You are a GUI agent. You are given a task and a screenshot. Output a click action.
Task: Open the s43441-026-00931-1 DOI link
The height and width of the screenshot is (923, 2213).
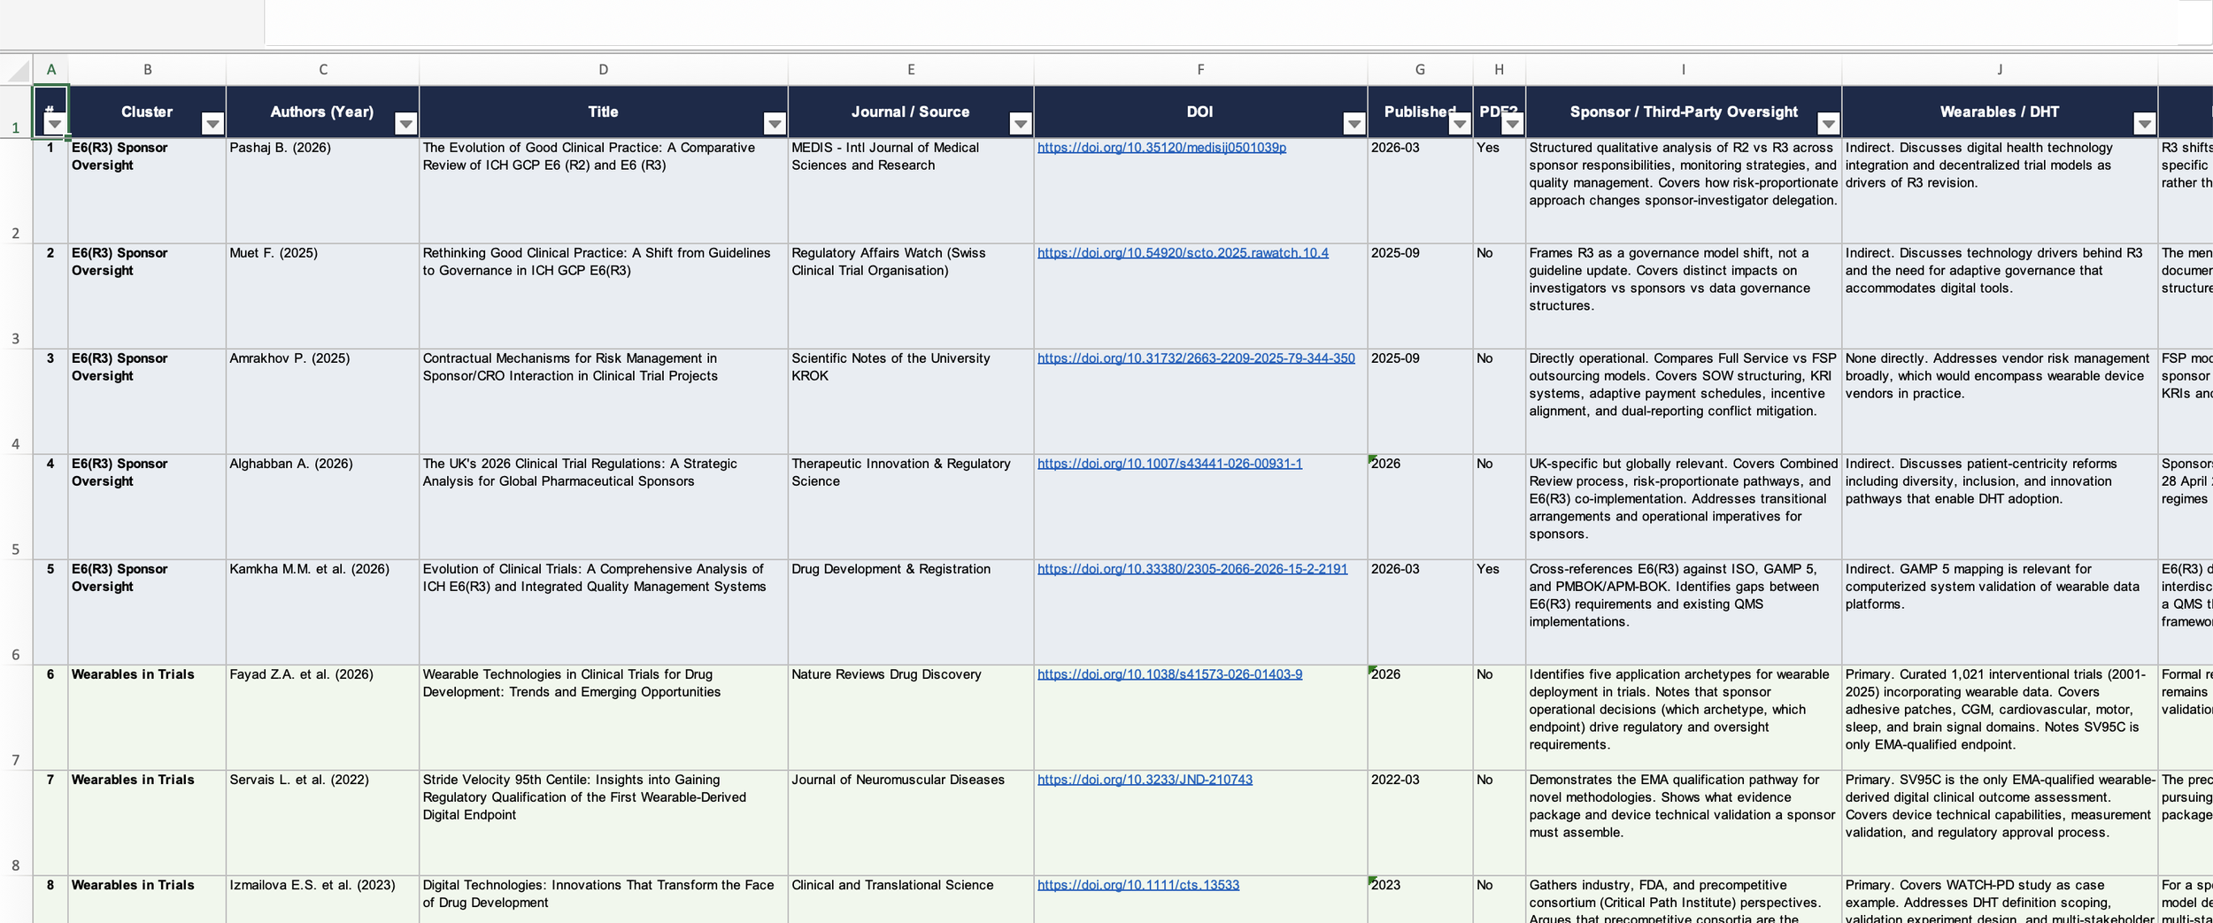point(1169,464)
